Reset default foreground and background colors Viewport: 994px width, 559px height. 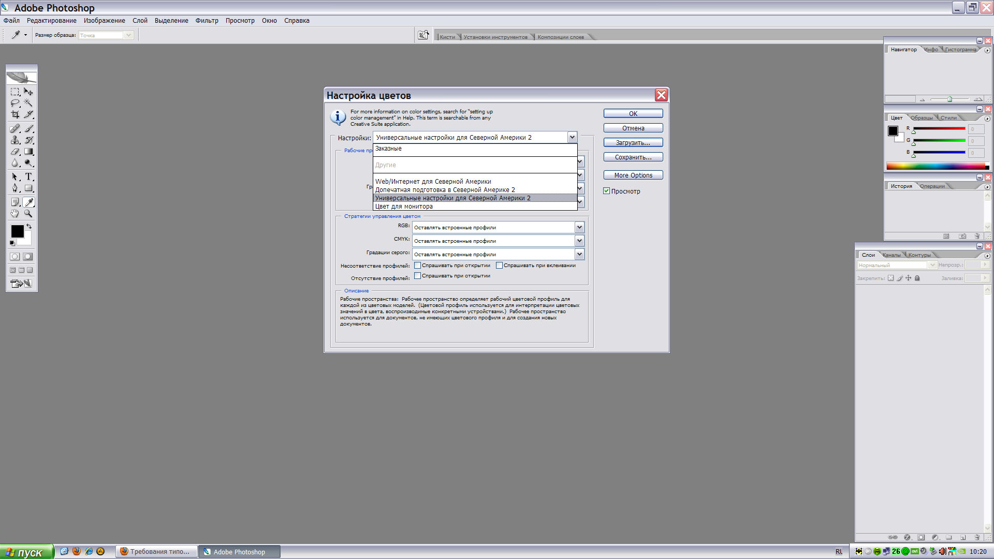click(12, 243)
